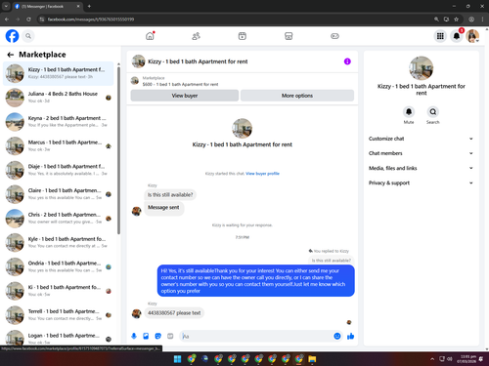Choose a GIF from the GIF icon
The image size is (489, 366).
[x=170, y=336]
